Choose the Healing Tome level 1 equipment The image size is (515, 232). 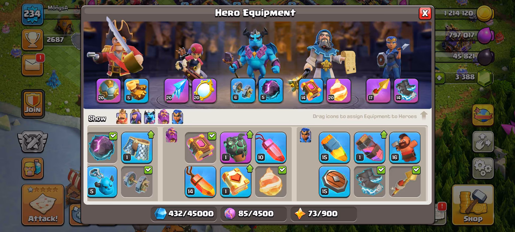click(x=235, y=182)
